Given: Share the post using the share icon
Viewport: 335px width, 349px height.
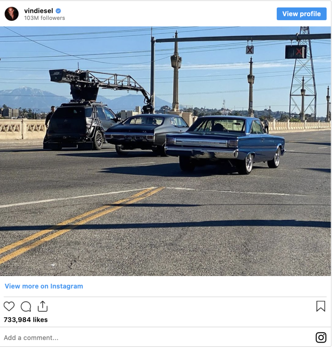Looking at the screenshot, I should (43, 306).
